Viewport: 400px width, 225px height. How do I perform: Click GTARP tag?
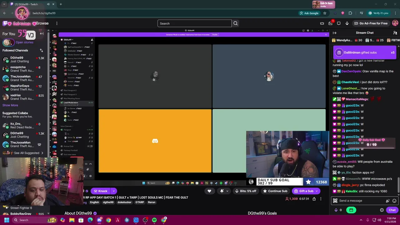[140, 202]
